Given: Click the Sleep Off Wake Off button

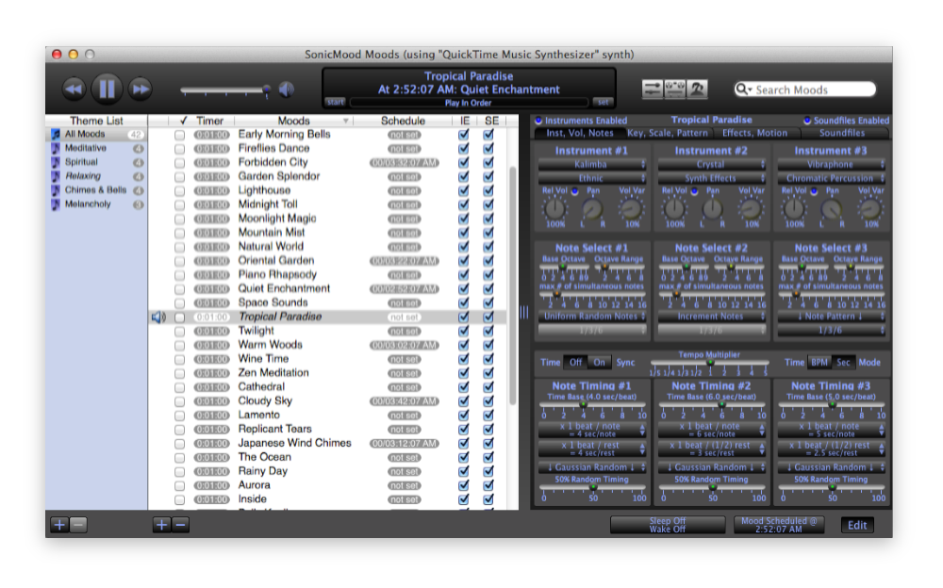Looking at the screenshot, I should (667, 525).
